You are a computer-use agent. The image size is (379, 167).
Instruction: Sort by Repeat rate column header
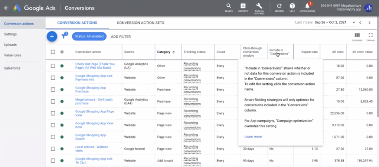pyautogui.click(x=309, y=52)
